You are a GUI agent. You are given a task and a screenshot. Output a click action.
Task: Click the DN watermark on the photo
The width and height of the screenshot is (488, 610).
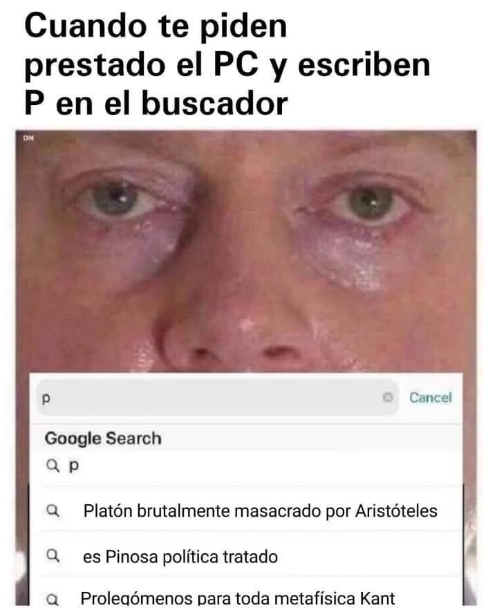(28, 138)
